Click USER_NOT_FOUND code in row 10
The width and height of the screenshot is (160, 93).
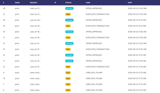pos(94,78)
